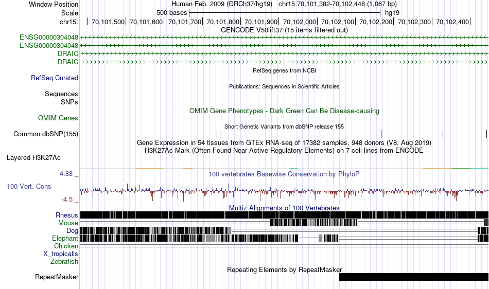Click the 4.88 conservation axis value
Image resolution: width=489 pixels, height=289 pixels.
[x=66, y=174]
